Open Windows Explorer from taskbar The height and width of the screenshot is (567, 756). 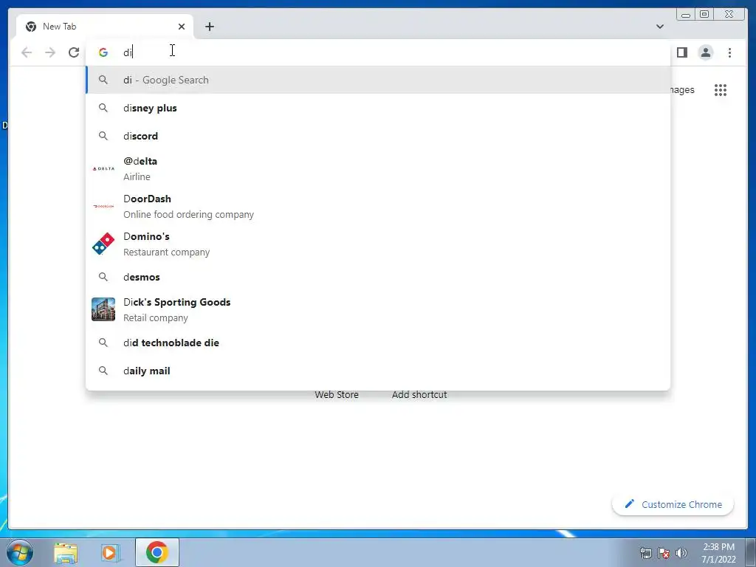pyautogui.click(x=66, y=552)
